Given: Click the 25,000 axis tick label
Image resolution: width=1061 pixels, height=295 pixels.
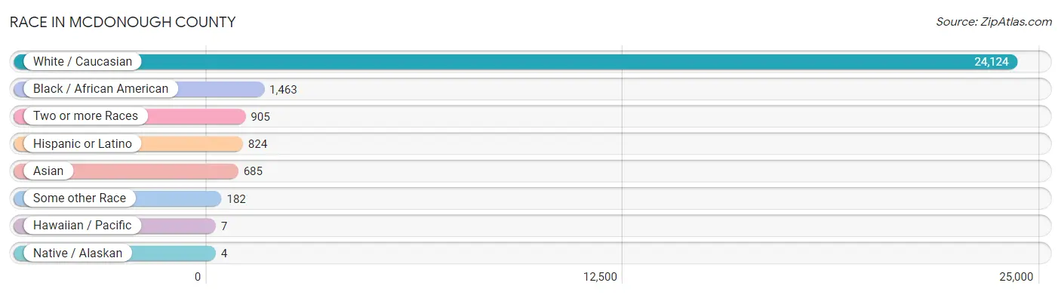Looking at the screenshot, I should click(x=1015, y=277).
